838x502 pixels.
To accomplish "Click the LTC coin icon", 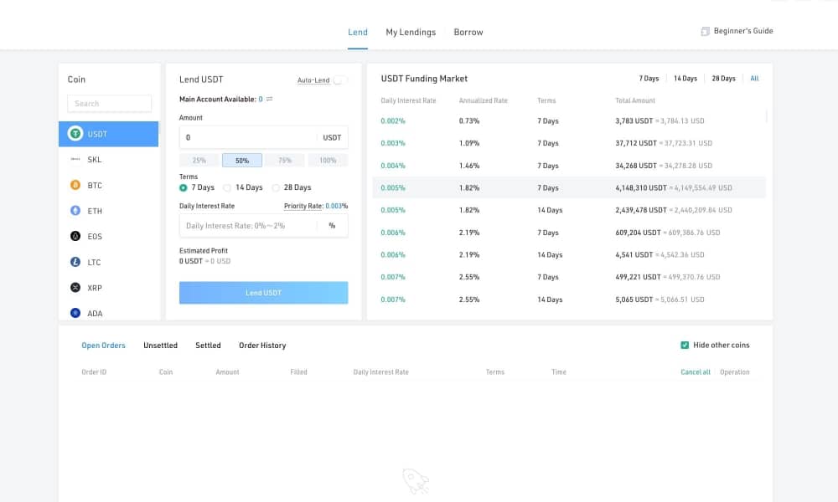I will (x=75, y=261).
